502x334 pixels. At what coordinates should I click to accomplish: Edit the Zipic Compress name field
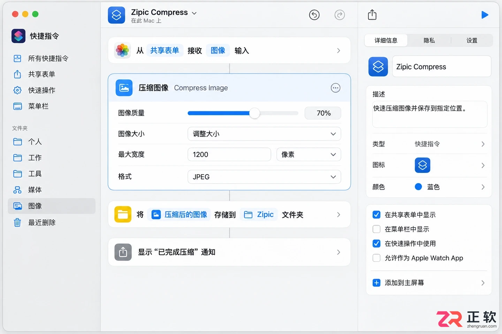pyautogui.click(x=442, y=66)
